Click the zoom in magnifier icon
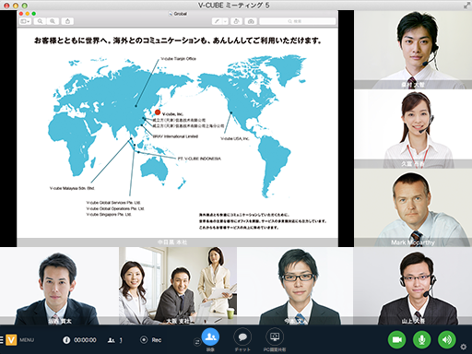 pos(53,21)
